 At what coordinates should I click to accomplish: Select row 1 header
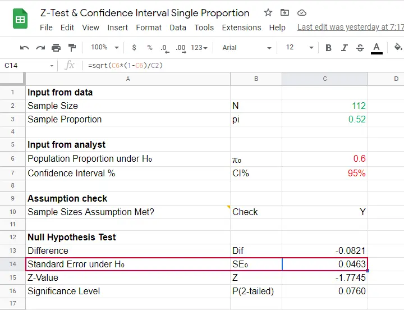12,92
